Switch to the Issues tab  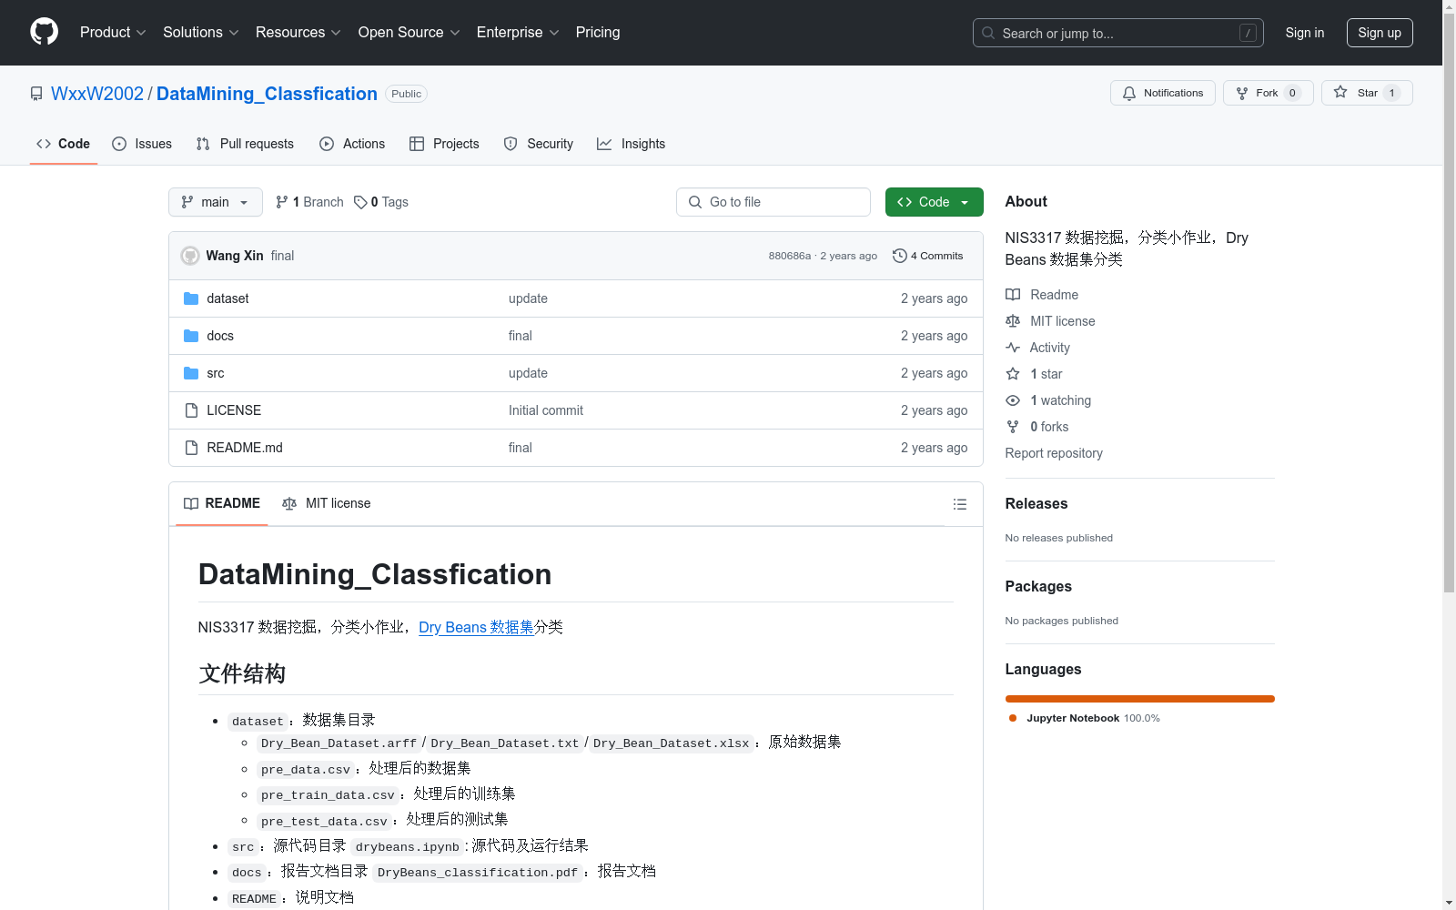142,144
